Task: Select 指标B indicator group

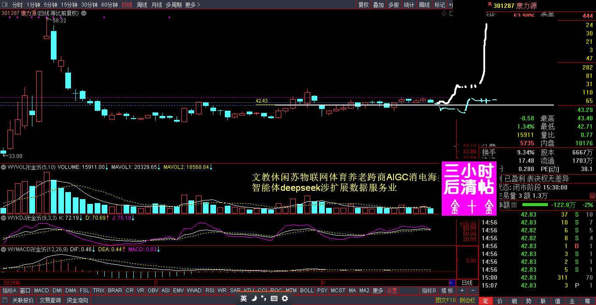Action: [429, 291]
